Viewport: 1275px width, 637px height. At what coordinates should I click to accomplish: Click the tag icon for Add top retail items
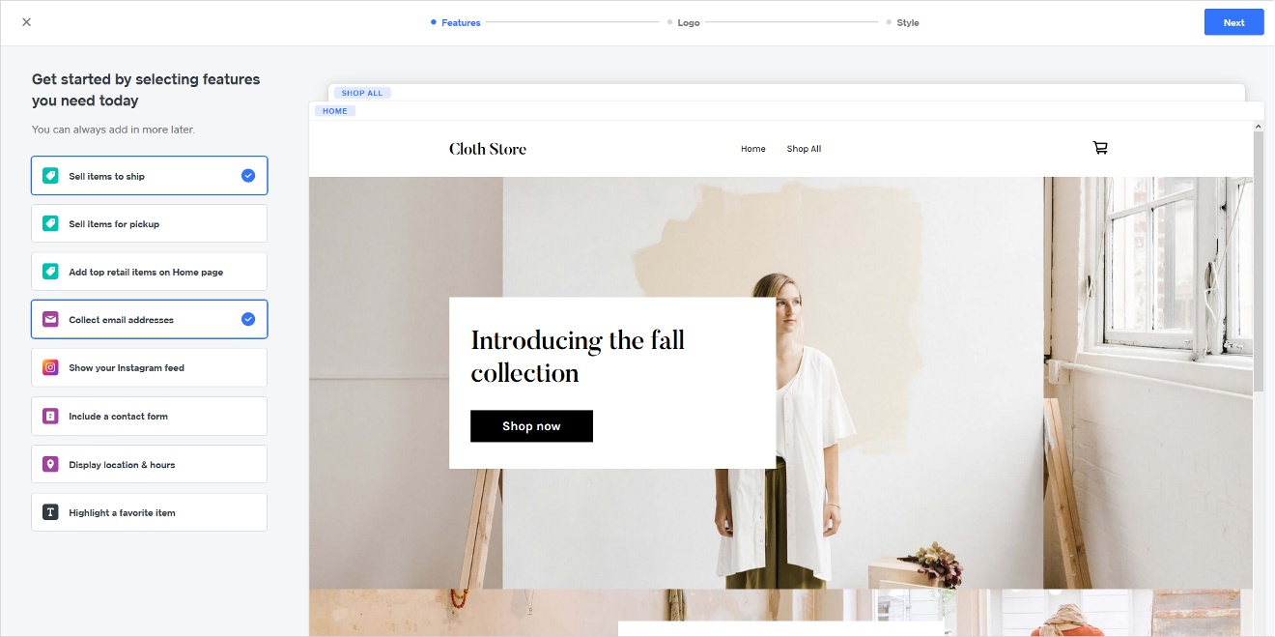[x=50, y=272]
